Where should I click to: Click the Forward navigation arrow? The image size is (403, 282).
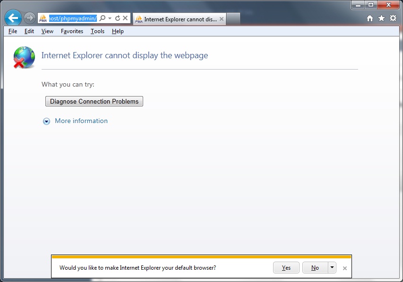(x=30, y=18)
